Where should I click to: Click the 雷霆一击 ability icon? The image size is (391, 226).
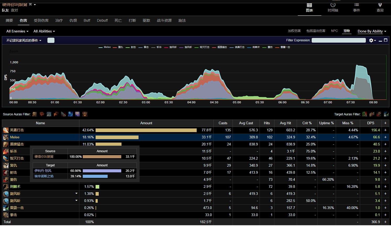(6, 208)
